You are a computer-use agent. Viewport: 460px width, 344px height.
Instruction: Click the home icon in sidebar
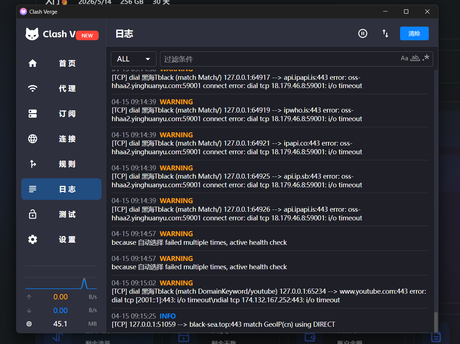point(33,63)
